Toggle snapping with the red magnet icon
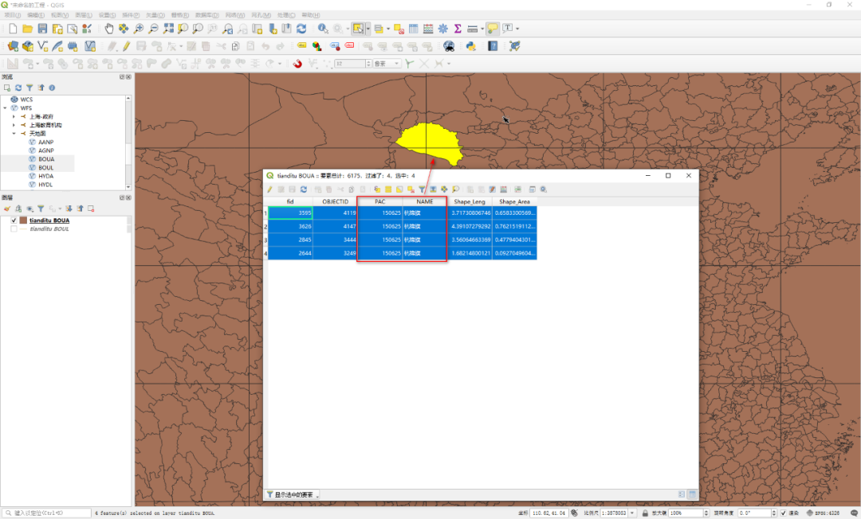 coord(297,64)
